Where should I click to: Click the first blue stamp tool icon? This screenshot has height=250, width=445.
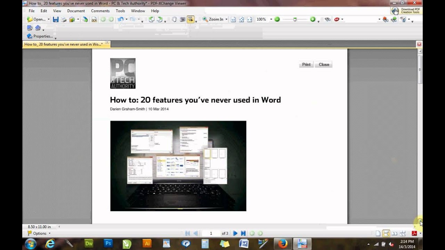click(30, 28)
